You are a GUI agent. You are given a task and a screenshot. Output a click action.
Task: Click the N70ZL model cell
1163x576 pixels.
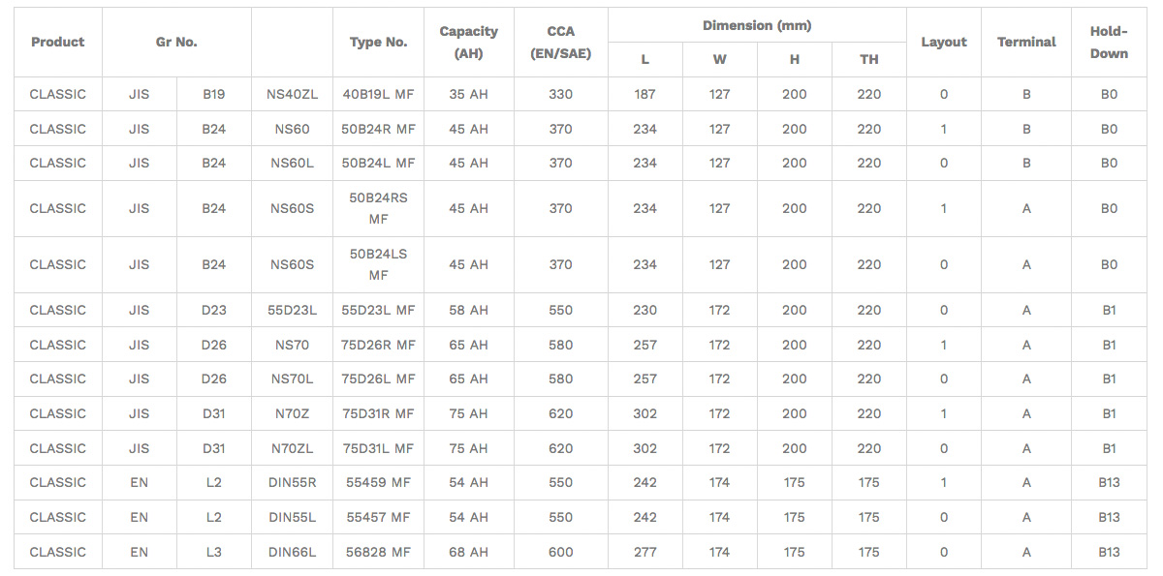coord(292,448)
